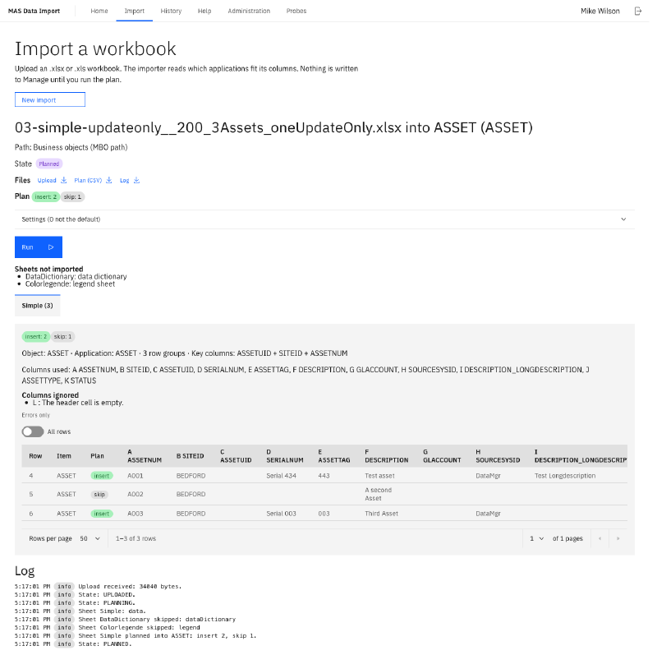This screenshot has width=657, height=655.
Task: Click the New import button
Action: point(50,100)
